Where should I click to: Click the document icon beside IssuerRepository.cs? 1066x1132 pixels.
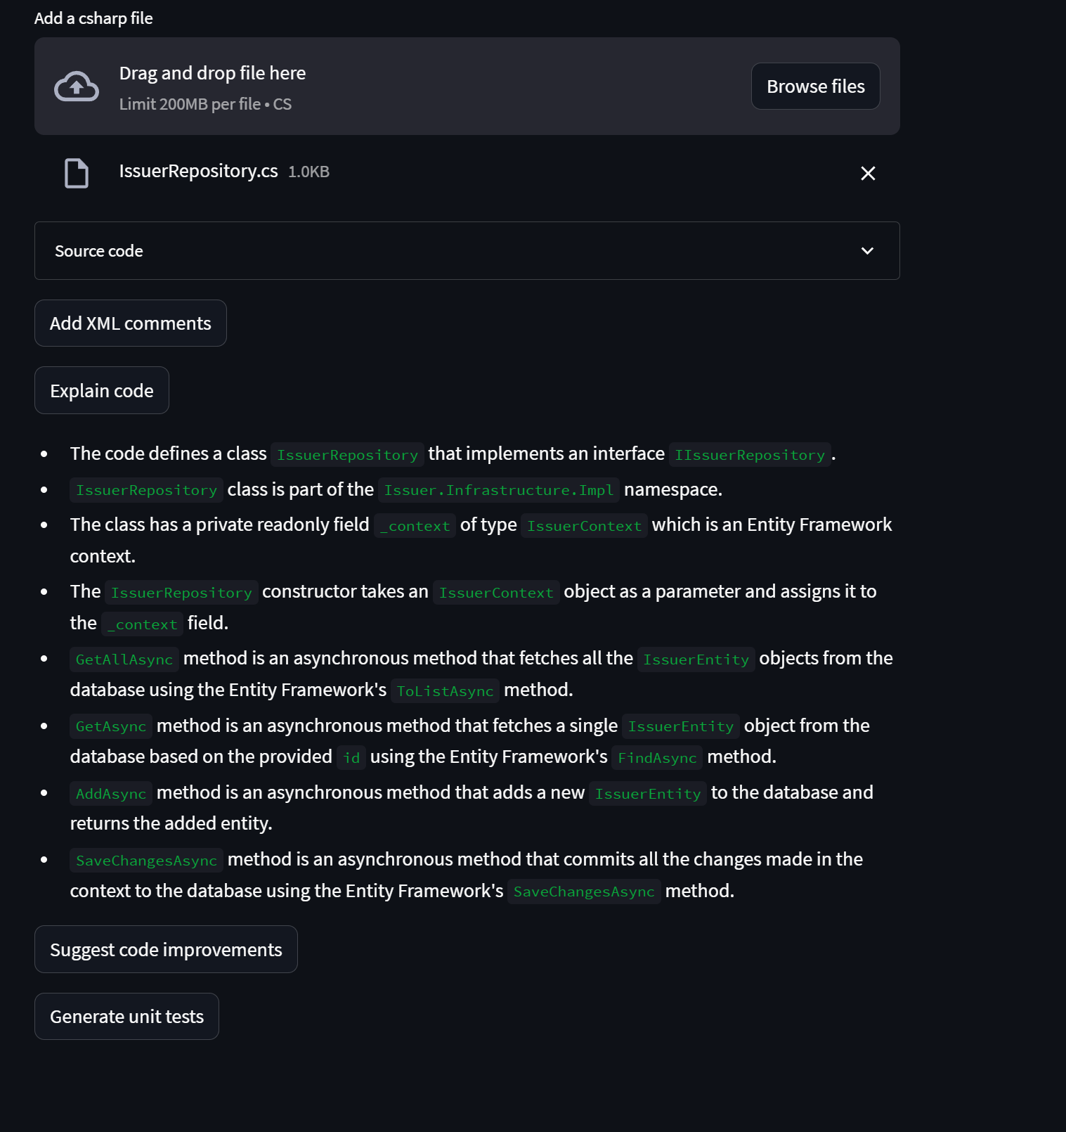77,173
